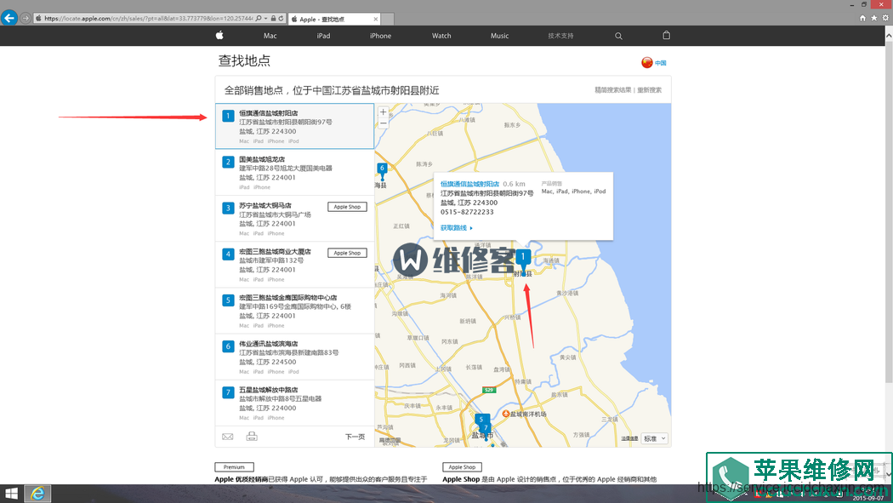Open the iPhone menu
The width and height of the screenshot is (893, 503).
coord(380,36)
